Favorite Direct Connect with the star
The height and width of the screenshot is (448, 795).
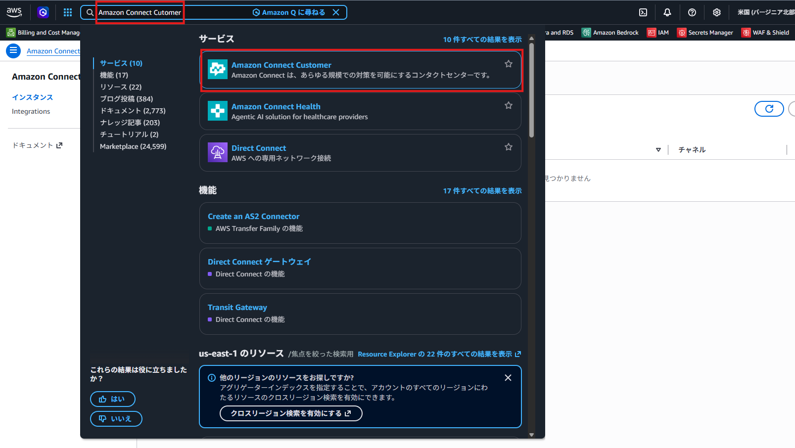pyautogui.click(x=509, y=147)
